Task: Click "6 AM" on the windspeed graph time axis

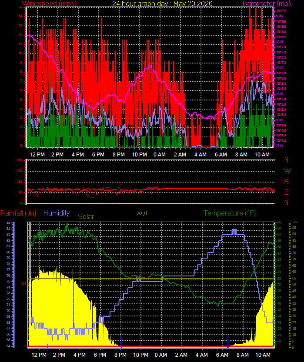Action: (221, 155)
